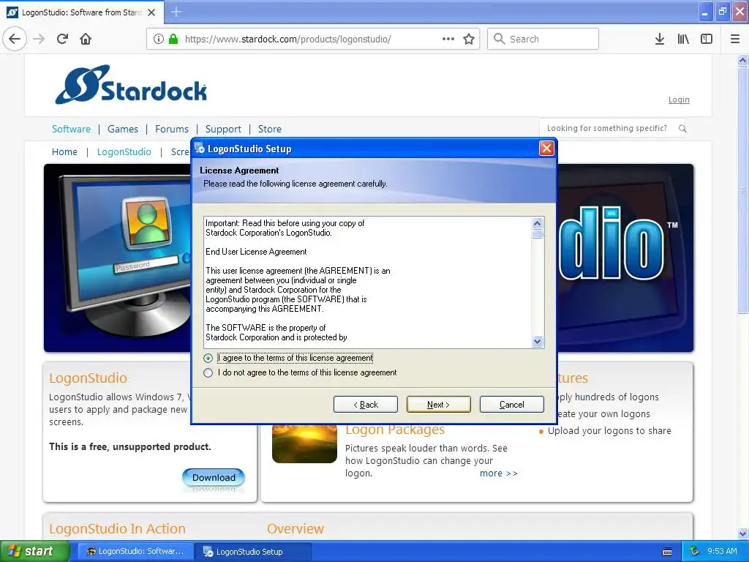Reload the page with refresh icon
The image size is (749, 562).
[x=63, y=39]
